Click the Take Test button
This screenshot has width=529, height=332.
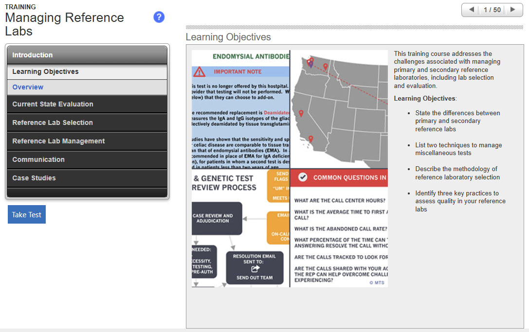coord(27,214)
